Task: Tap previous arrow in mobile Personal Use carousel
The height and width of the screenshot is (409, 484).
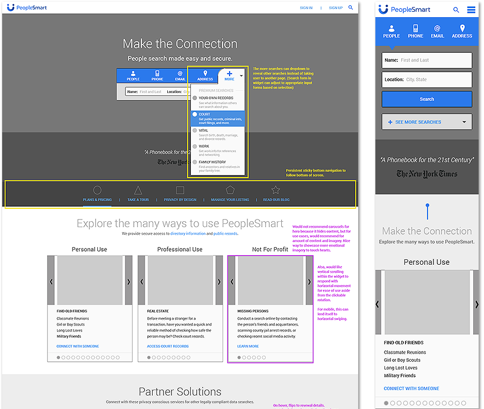Action: click(x=378, y=304)
